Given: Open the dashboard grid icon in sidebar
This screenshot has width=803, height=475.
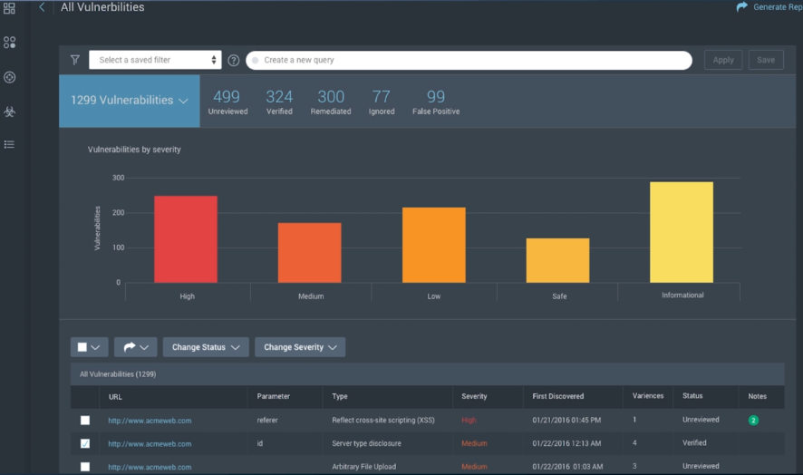Looking at the screenshot, I should coord(9,9).
